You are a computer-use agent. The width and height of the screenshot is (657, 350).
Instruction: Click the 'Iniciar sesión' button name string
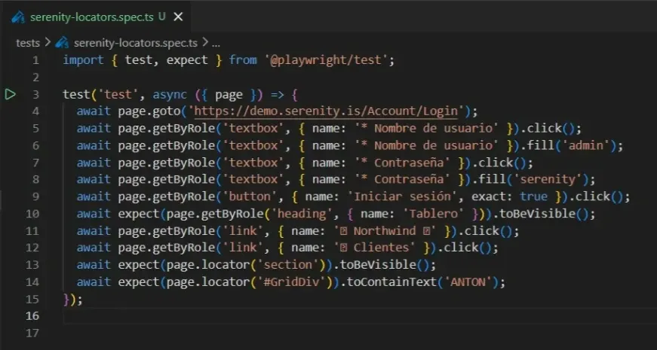[402, 196]
